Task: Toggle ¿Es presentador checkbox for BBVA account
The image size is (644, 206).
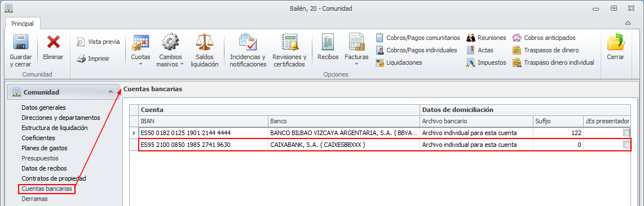Action: (626, 133)
